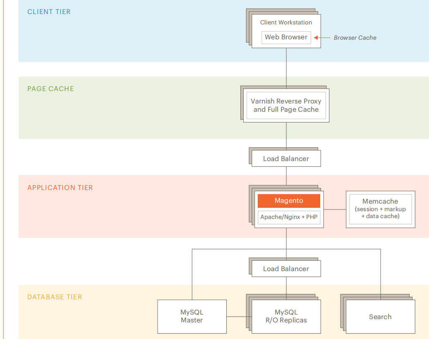Click the Web Browser box

[286, 37]
